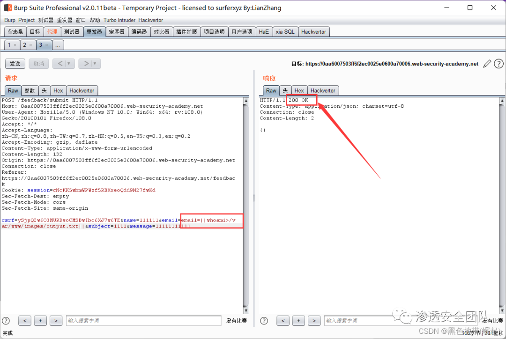Switch to the 用户选项 tab

[x=242, y=32]
